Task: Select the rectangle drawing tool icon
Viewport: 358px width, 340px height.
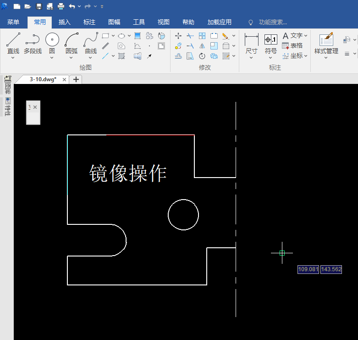Action: point(105,36)
